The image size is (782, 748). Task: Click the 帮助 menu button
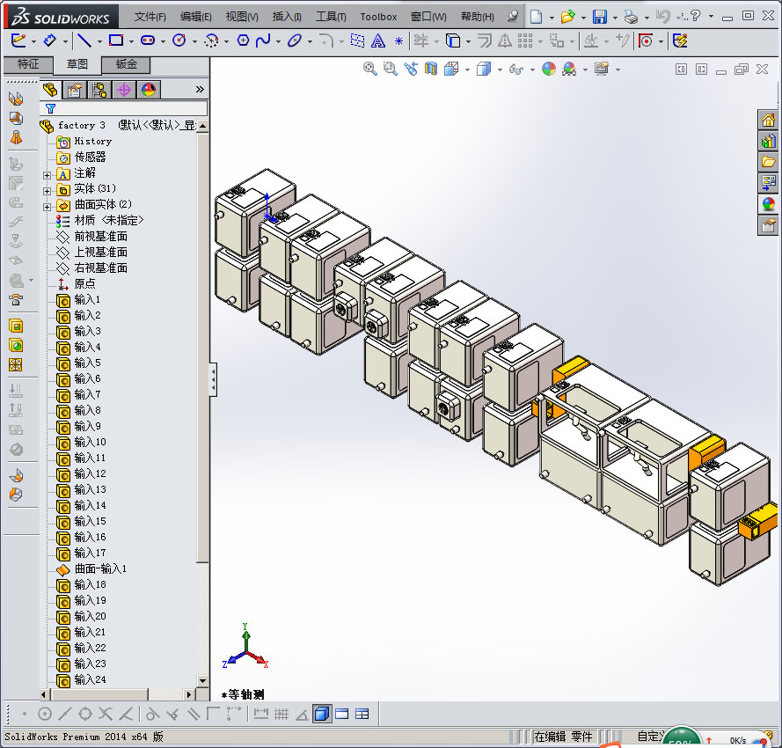click(476, 16)
